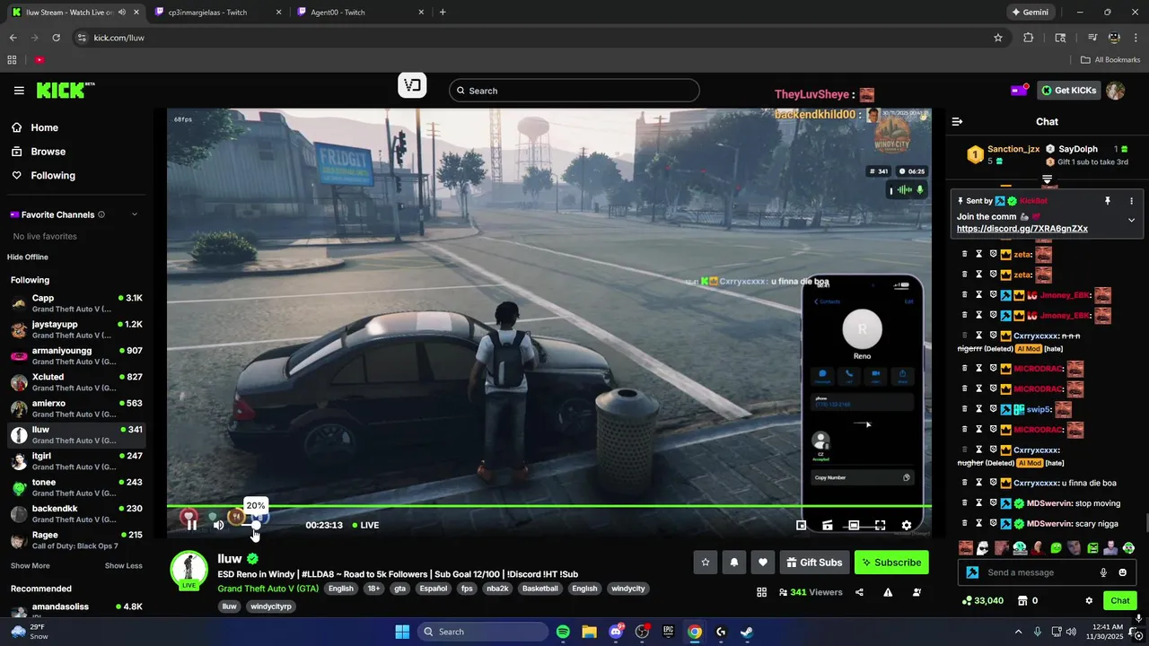Switch to cp3inmargielaas Twitch tab
The width and height of the screenshot is (1149, 646).
[x=219, y=13]
